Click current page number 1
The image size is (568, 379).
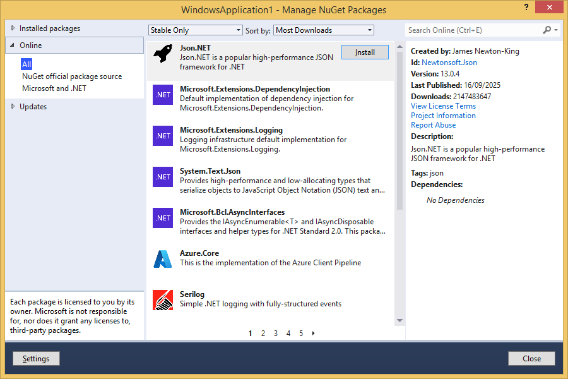pos(251,334)
